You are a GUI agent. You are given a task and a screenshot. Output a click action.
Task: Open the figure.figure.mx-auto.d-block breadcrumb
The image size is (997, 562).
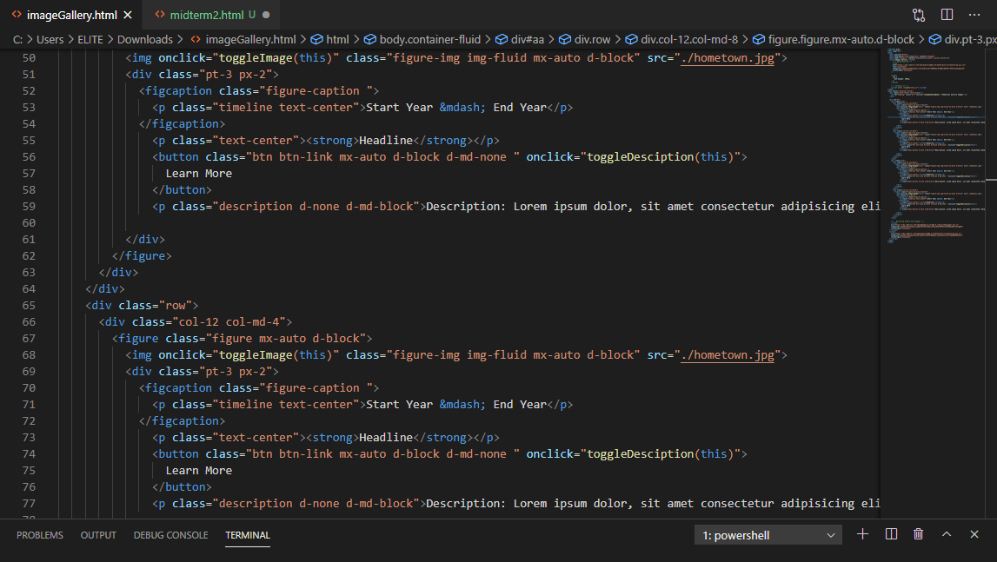(841, 39)
